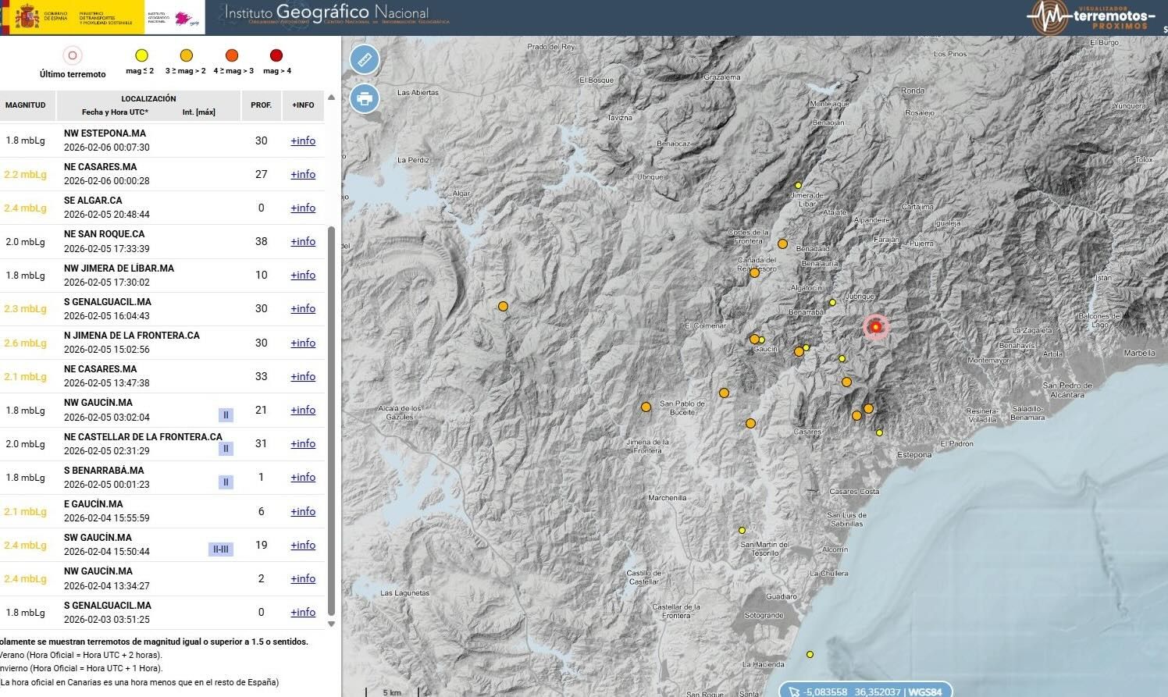Expand the list with the bottom arrow

(331, 624)
